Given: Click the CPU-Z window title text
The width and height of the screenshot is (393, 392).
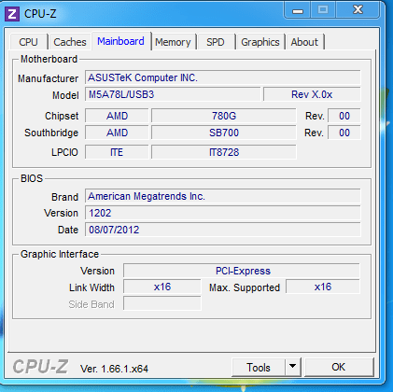Looking at the screenshot, I should click(40, 14).
